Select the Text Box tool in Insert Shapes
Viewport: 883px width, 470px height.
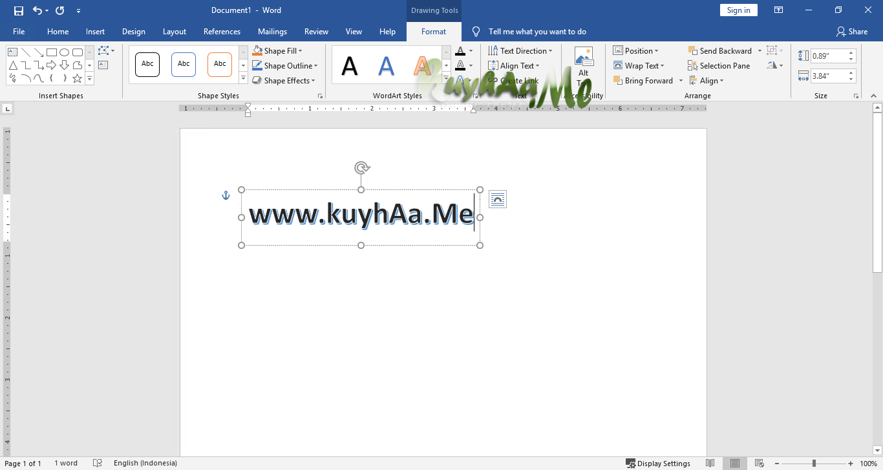tap(12, 52)
